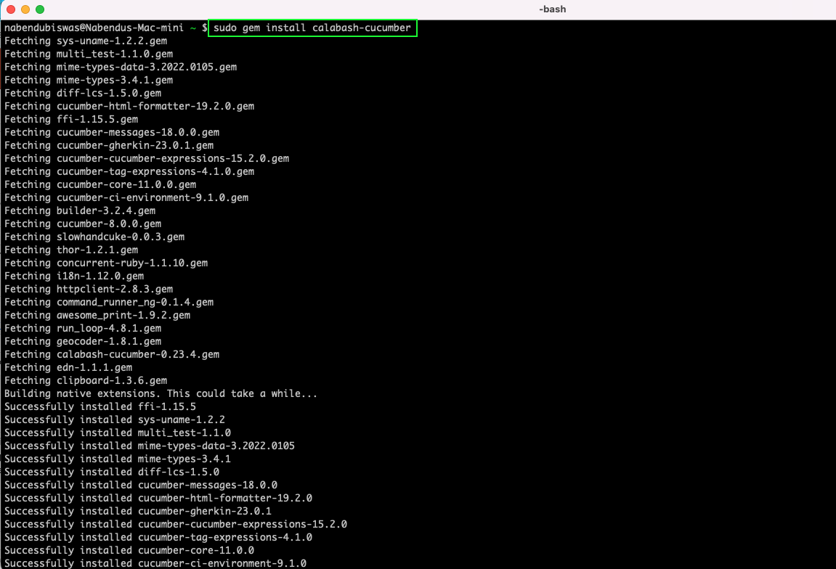Click line 'Fetching cucumber-cucumber-expressions-15.2.0.gem'
Screen dimensions: 836x569
pos(147,158)
